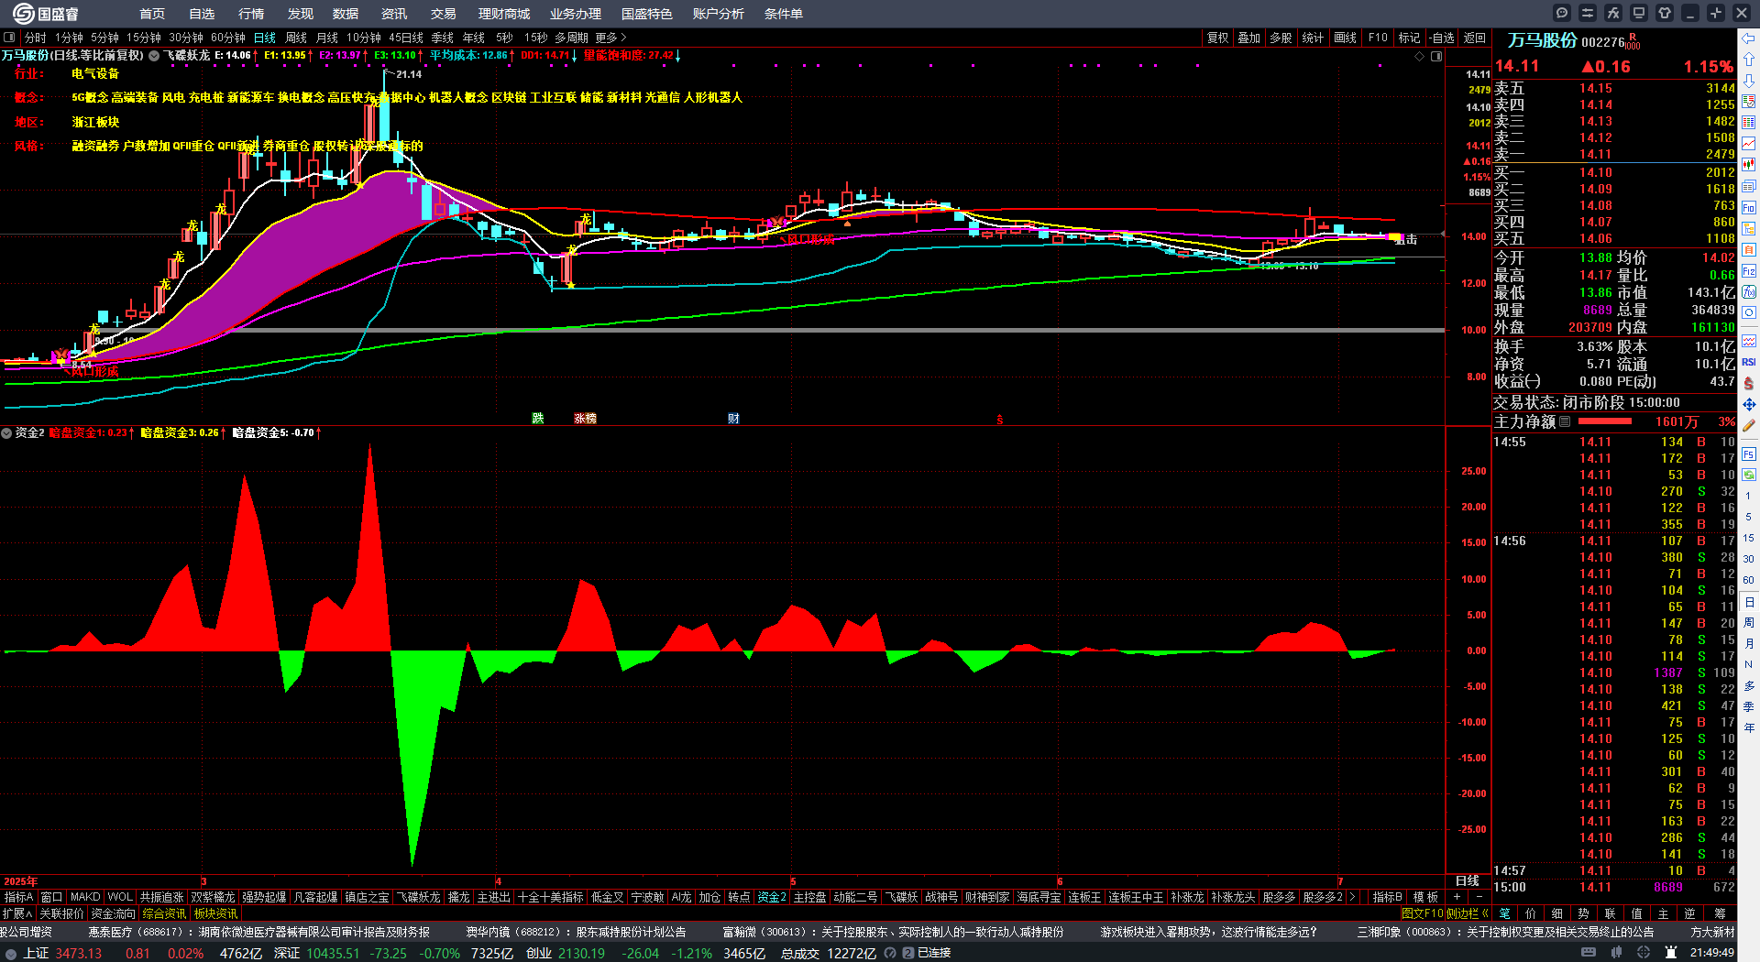Expand more indicator tabs arrow after 股多多2
Viewport: 1760px width, 962px height.
1352,897
